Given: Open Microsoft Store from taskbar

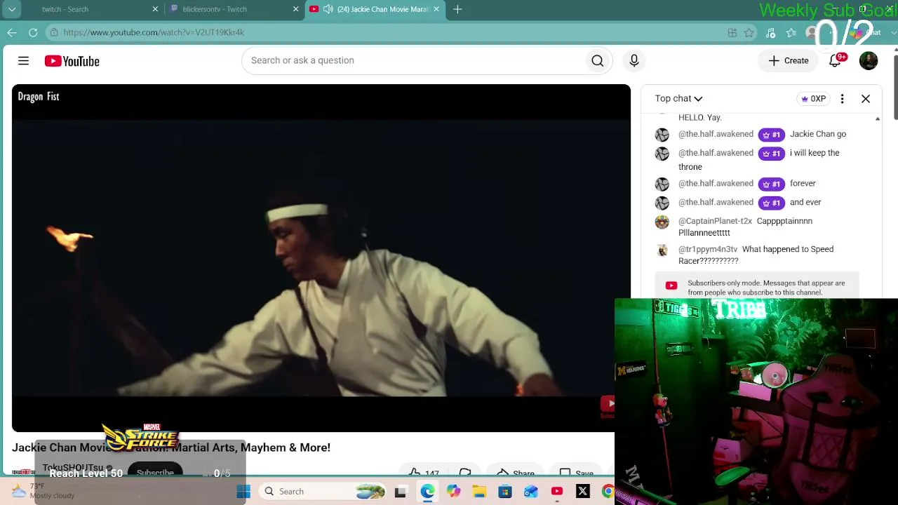Looking at the screenshot, I should click(x=505, y=492).
